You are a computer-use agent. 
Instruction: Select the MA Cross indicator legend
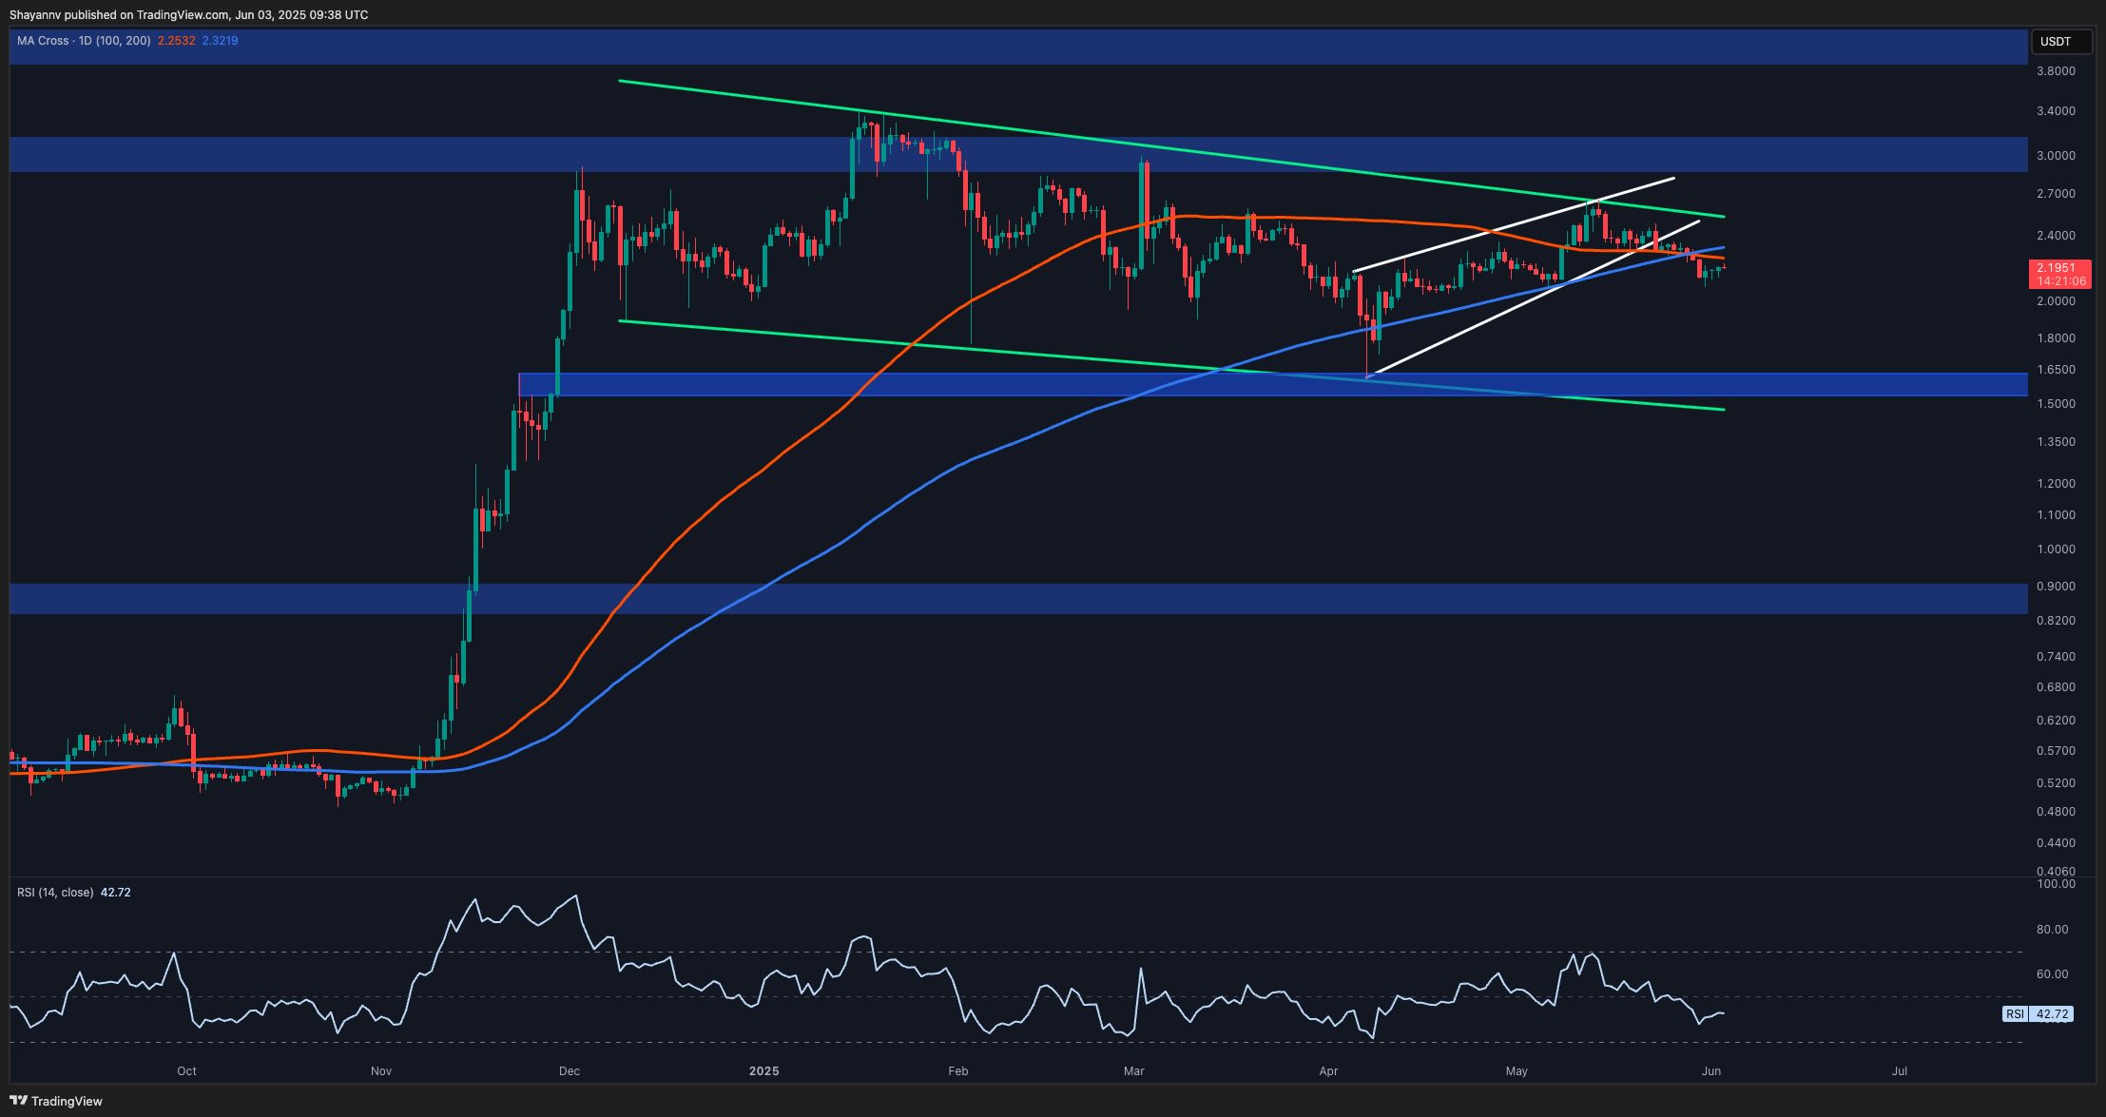(84, 41)
